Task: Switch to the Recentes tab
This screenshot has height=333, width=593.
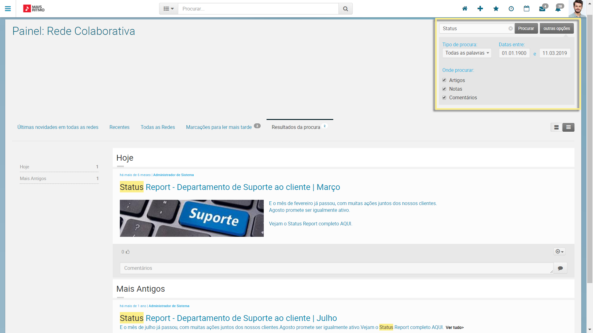Action: coord(119,127)
